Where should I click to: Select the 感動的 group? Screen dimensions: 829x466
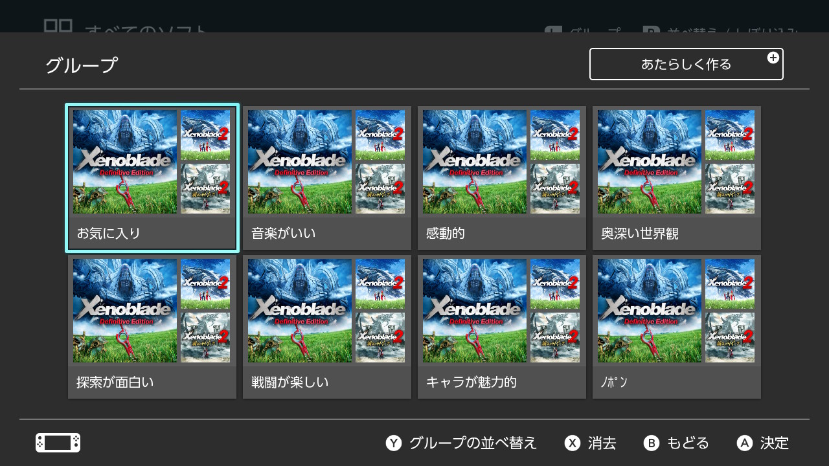(x=501, y=178)
